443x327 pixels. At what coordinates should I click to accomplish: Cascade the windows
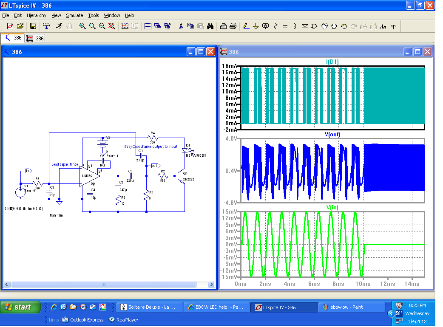[158, 26]
